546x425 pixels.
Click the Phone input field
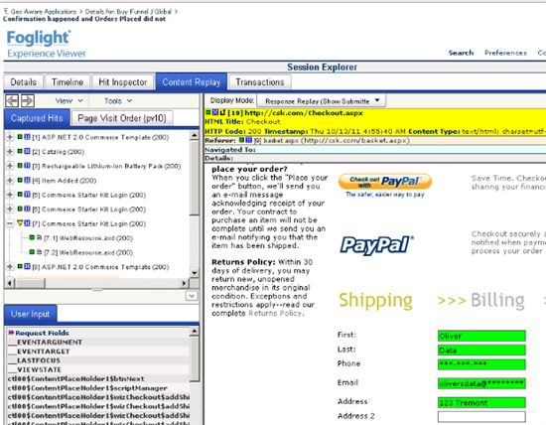pos(481,364)
